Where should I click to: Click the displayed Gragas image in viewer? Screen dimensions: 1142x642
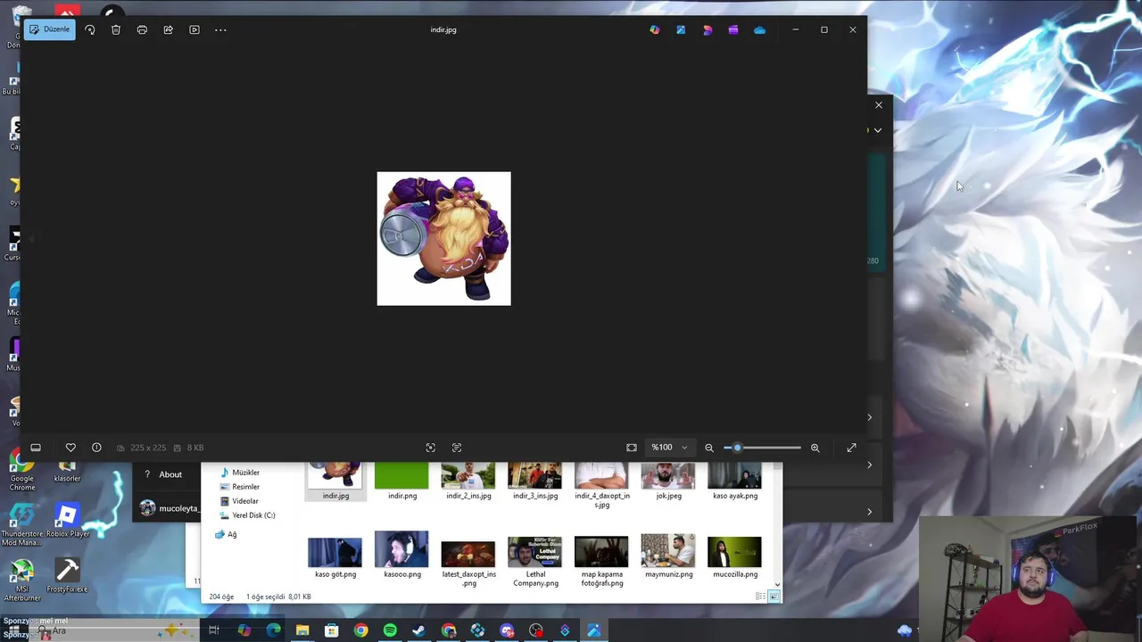(443, 238)
